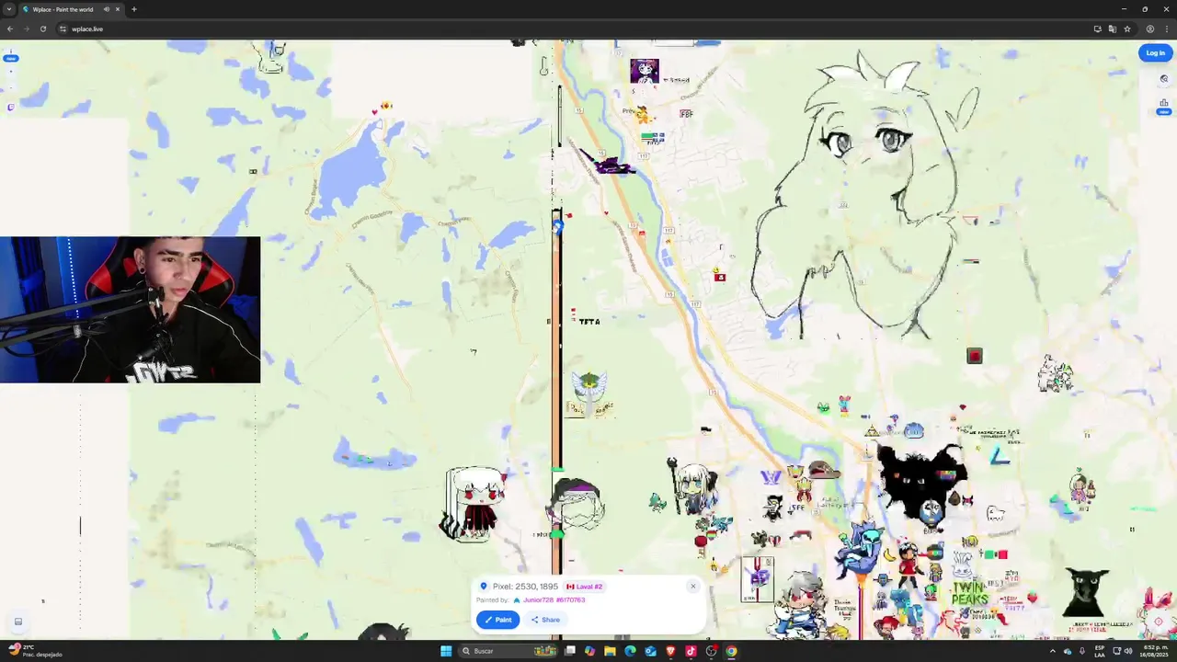This screenshot has width=1177, height=662.
Task: Open the Windows Start menu
Action: click(x=446, y=651)
